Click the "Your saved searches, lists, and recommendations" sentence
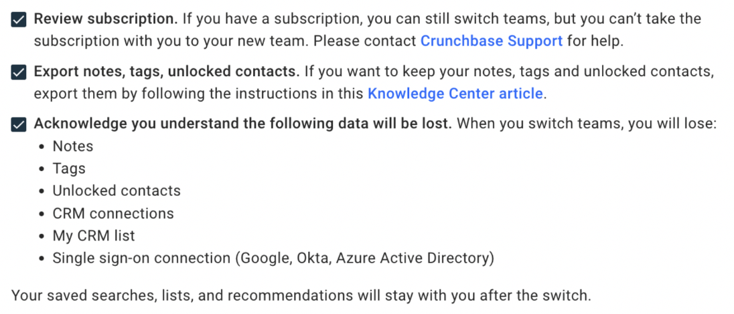This screenshot has width=734, height=314. tap(301, 295)
